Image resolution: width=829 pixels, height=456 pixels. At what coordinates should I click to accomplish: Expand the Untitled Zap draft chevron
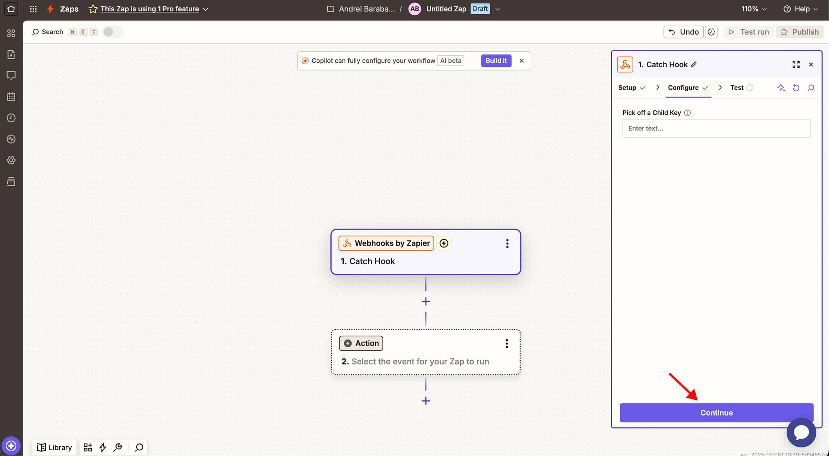pos(498,9)
